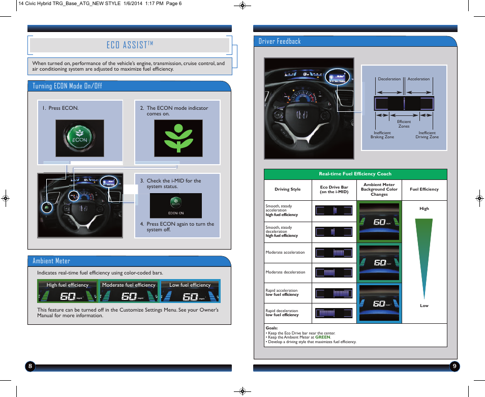Image resolution: width=485 pixels, height=397 pixels.
Task: Click the Rapid deceleration row label
Action: click(x=282, y=313)
